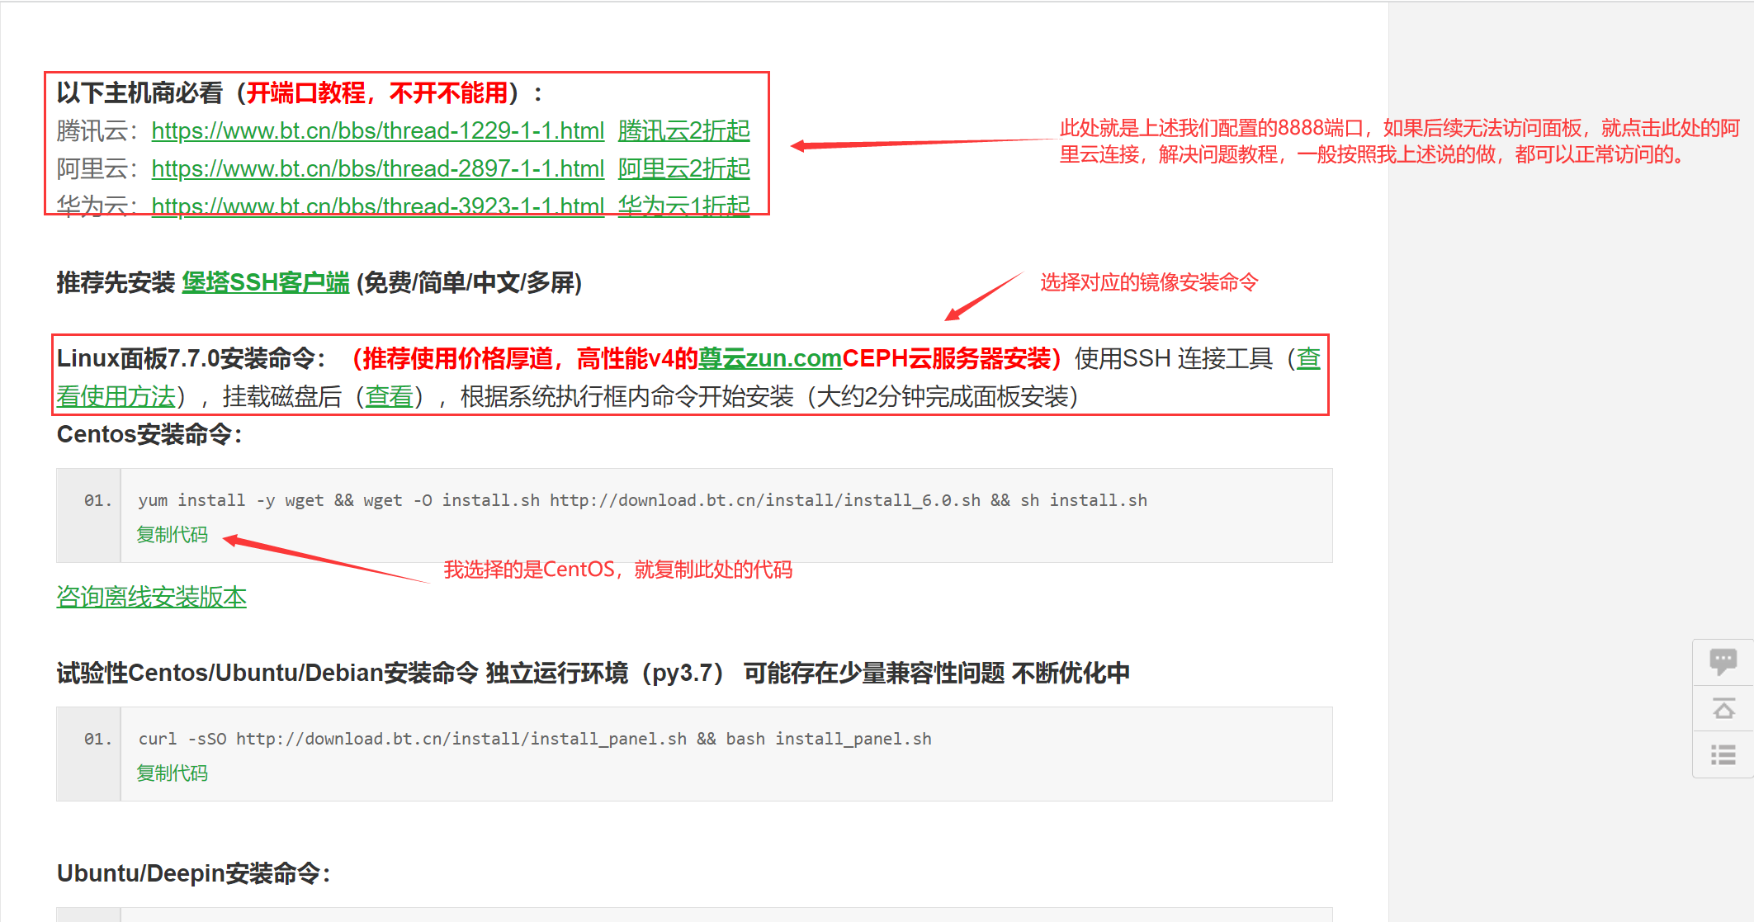Screen dimensions: 1754x922
Task: Open Aliyun thread-2897 tutorial link
Action: (378, 168)
